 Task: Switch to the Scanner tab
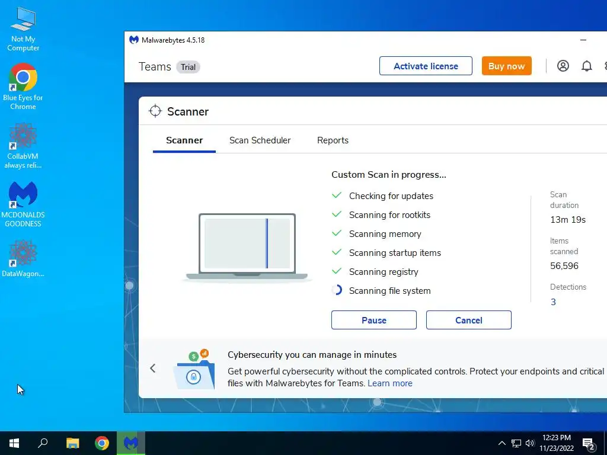(184, 140)
